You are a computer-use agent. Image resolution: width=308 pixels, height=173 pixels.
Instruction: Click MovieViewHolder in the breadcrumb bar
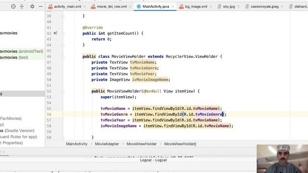pyautogui.click(x=141, y=144)
